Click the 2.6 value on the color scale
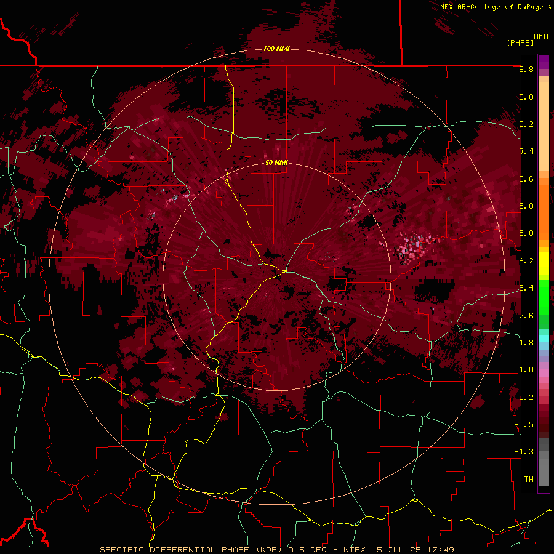554x554 pixels. pos(526,316)
